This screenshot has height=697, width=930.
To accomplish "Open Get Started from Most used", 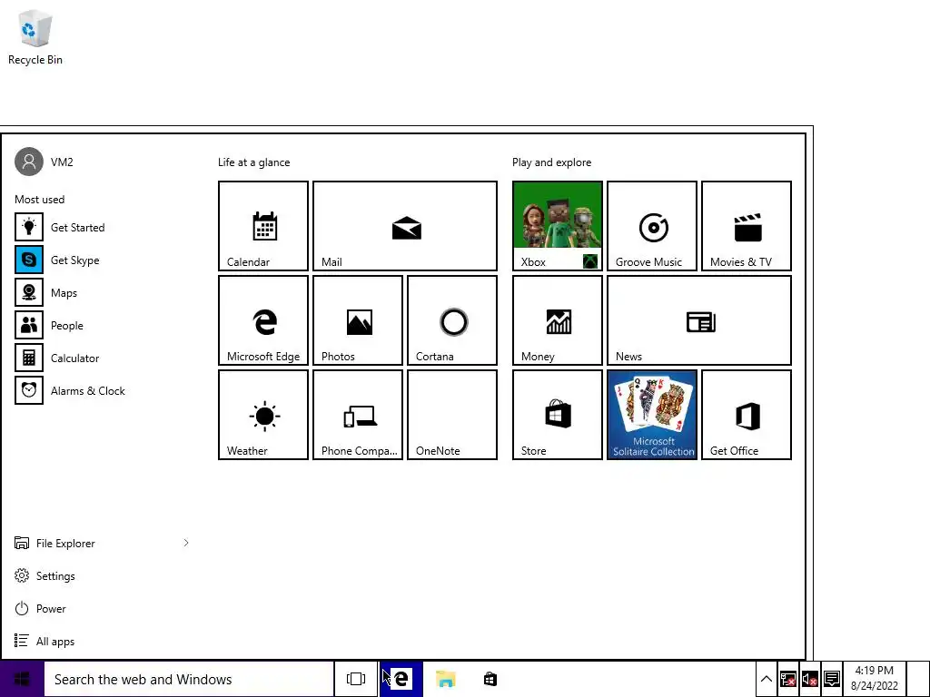I will click(60, 227).
